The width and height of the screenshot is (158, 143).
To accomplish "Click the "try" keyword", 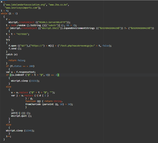I will [8, 40].
